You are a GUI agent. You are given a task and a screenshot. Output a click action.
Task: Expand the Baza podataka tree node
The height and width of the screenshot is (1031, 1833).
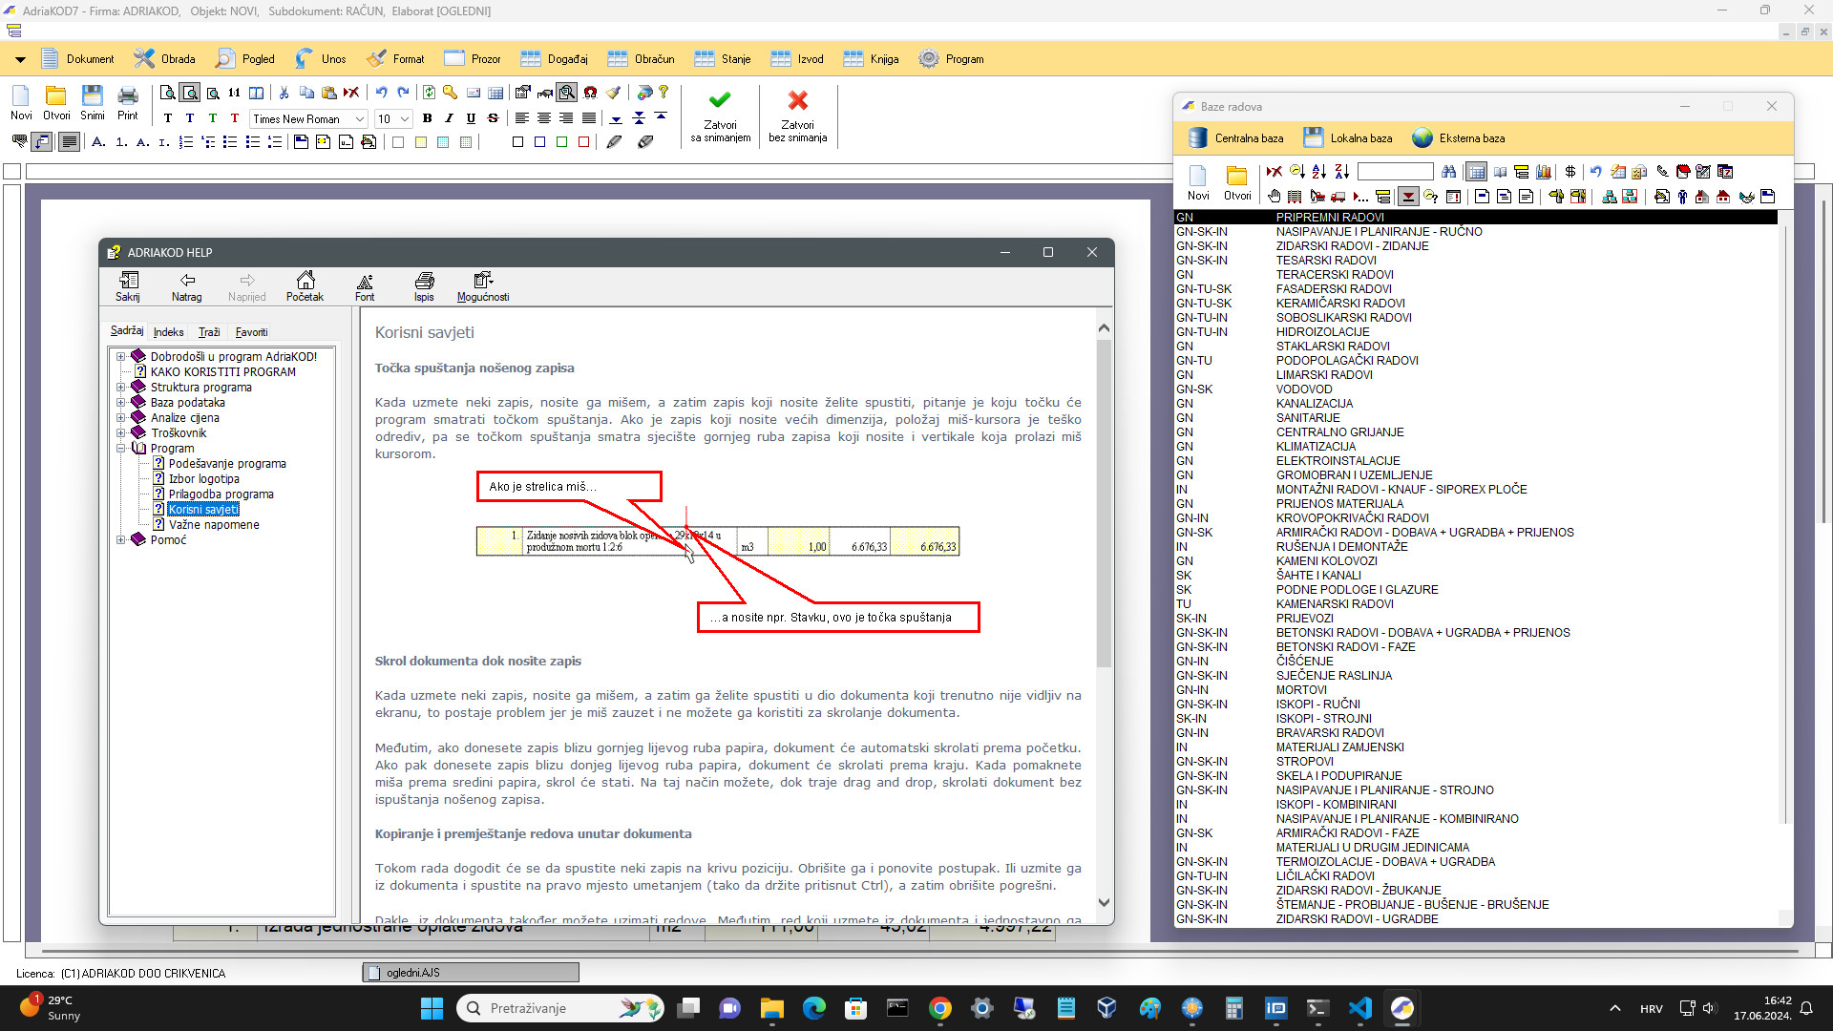[x=121, y=403]
